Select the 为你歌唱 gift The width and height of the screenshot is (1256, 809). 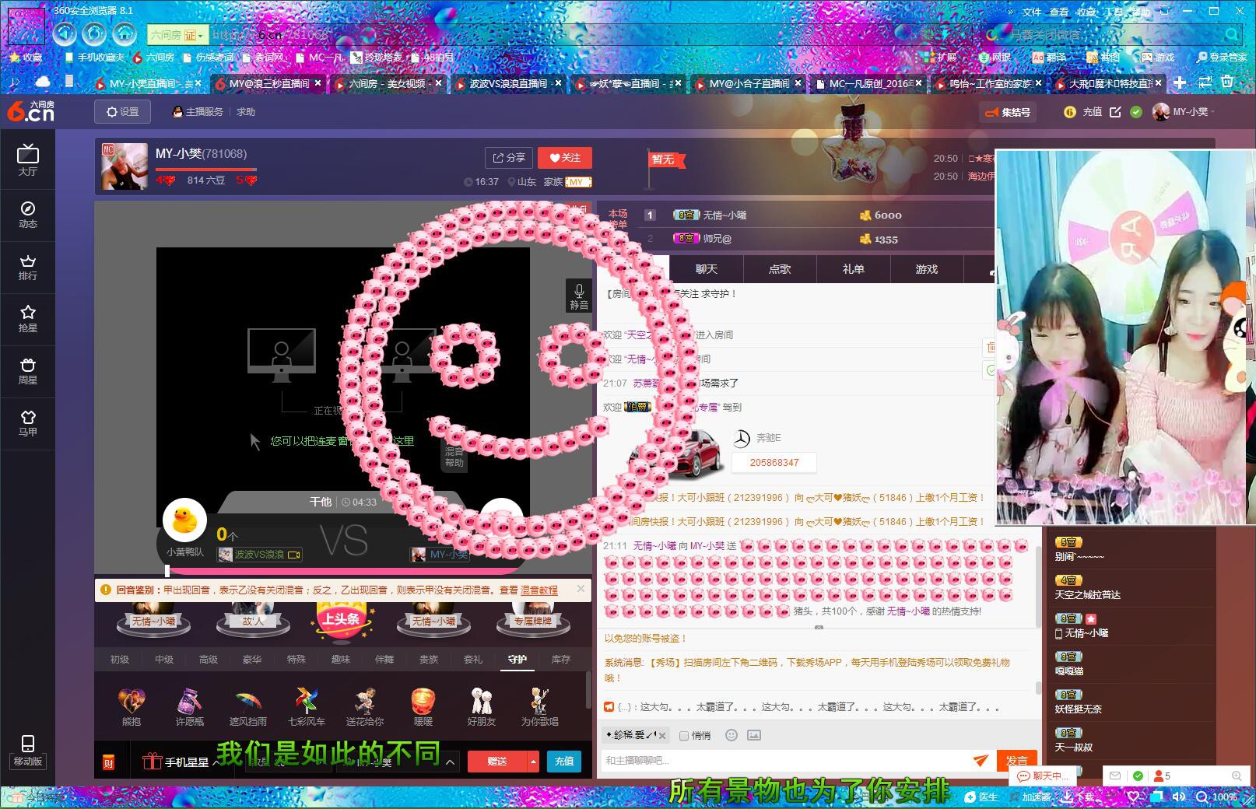point(540,706)
